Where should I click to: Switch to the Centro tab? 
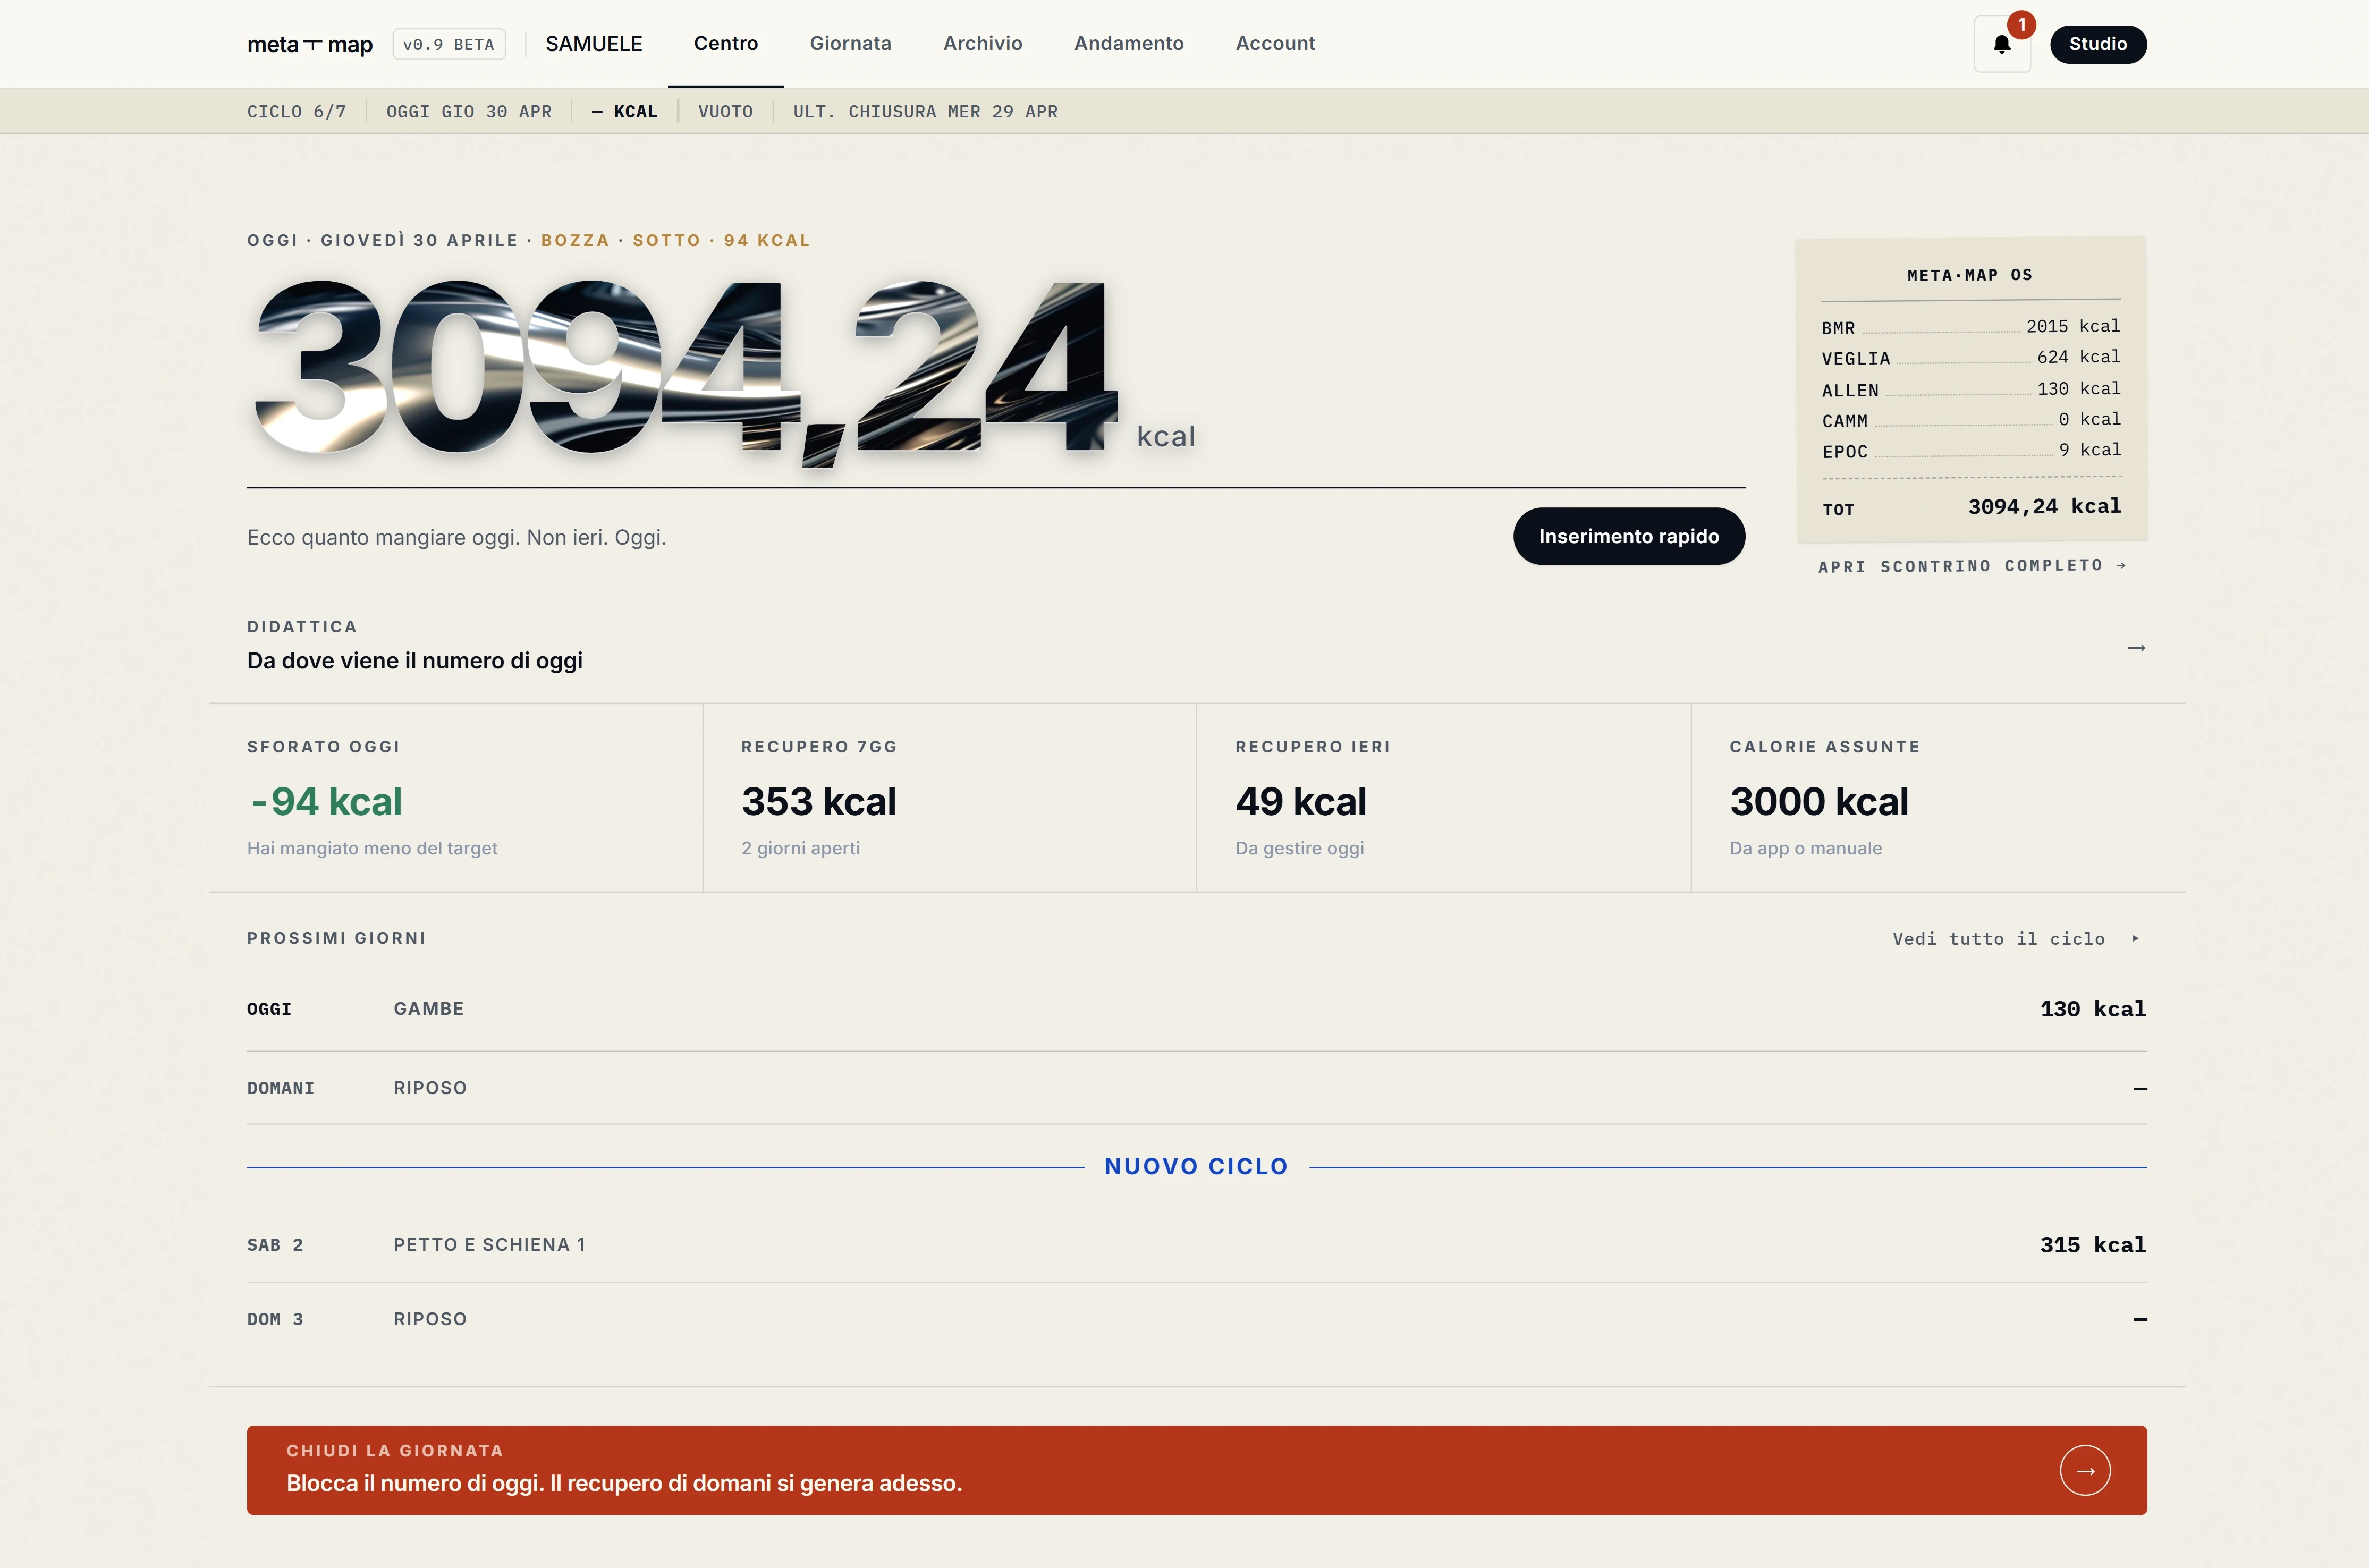point(726,43)
